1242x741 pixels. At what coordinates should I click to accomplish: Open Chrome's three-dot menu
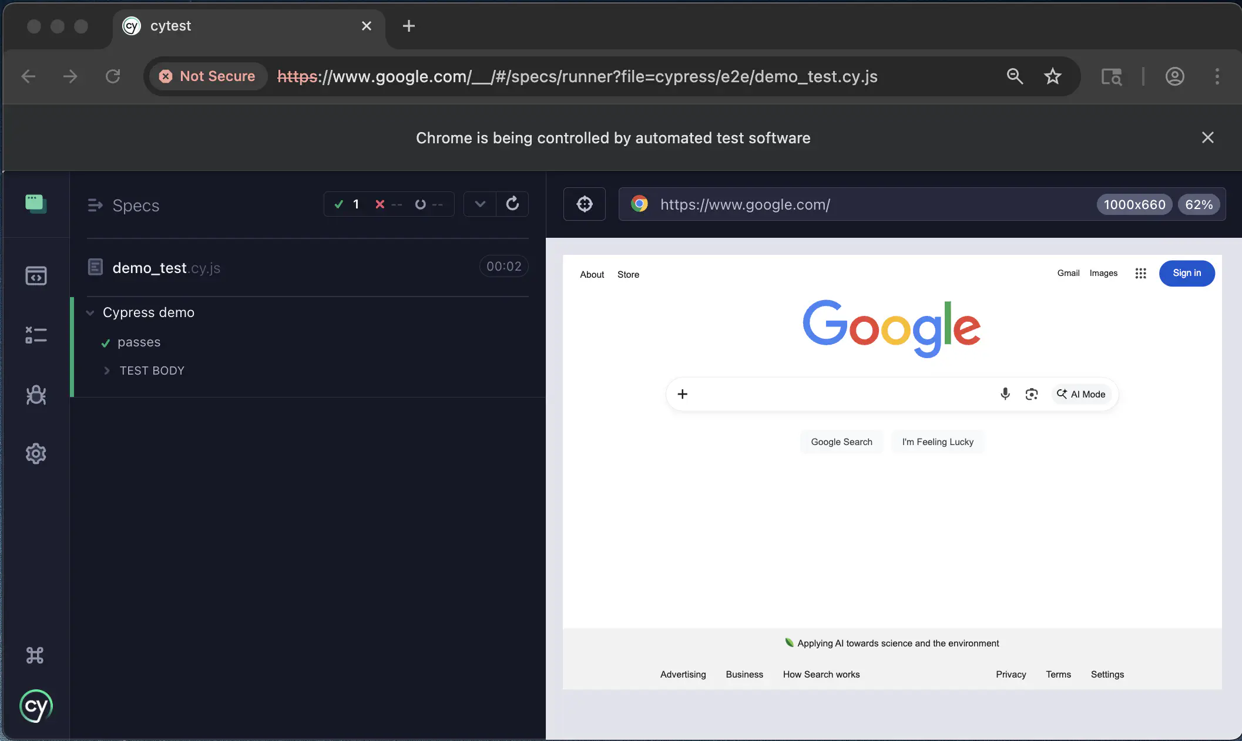(x=1217, y=76)
